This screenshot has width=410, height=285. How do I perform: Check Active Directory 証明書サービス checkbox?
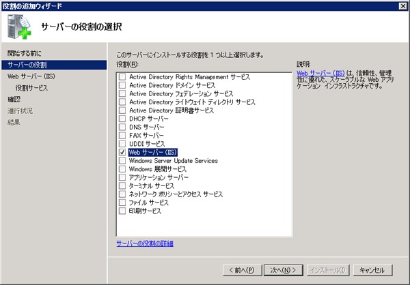[122, 110]
